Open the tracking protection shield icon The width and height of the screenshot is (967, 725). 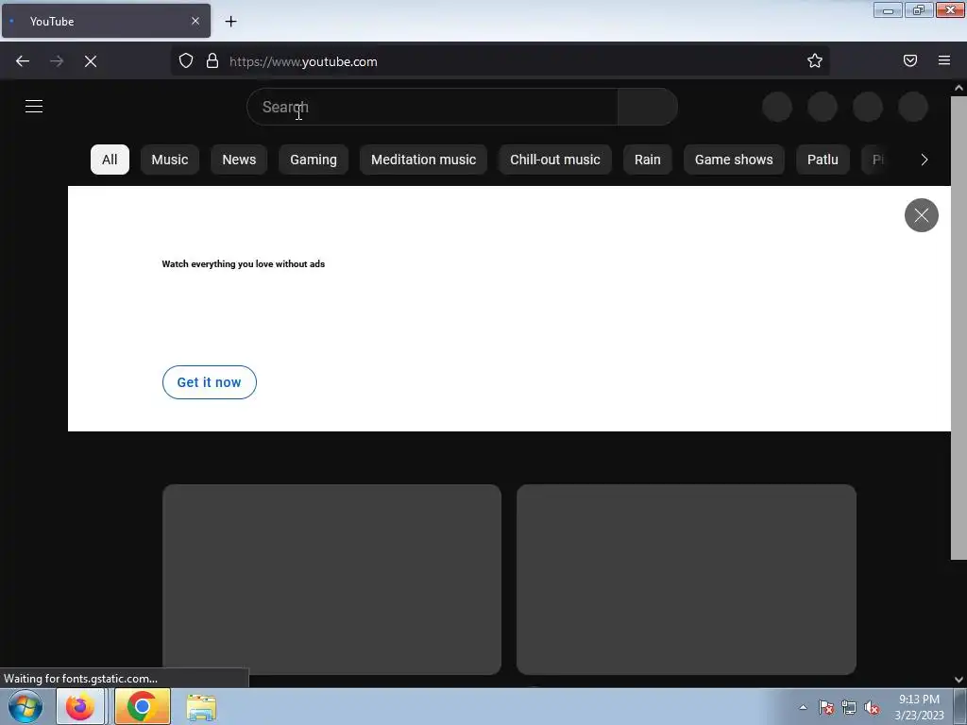186,60
